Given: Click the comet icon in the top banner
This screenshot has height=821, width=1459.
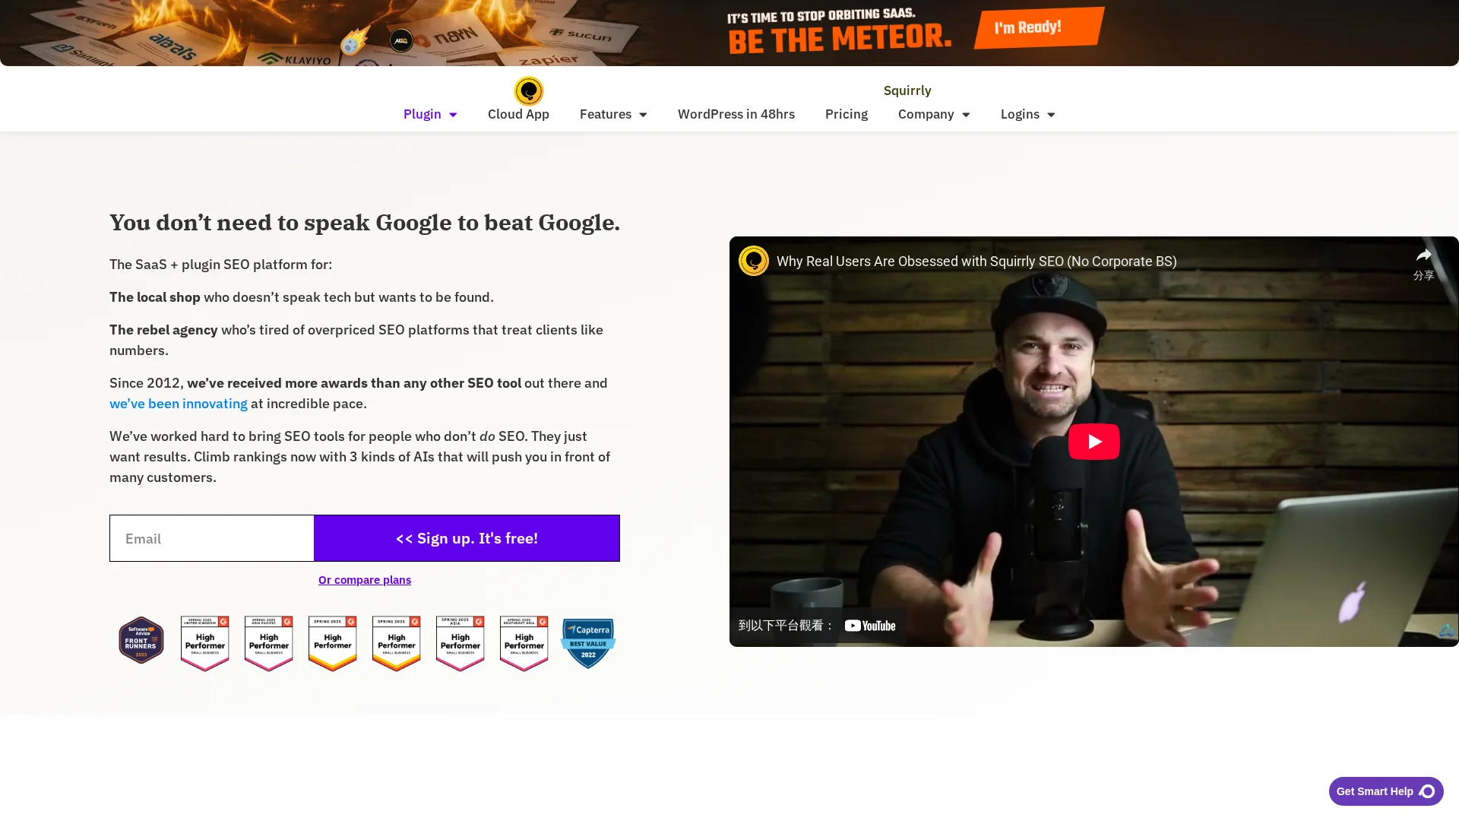Looking at the screenshot, I should [x=354, y=41].
